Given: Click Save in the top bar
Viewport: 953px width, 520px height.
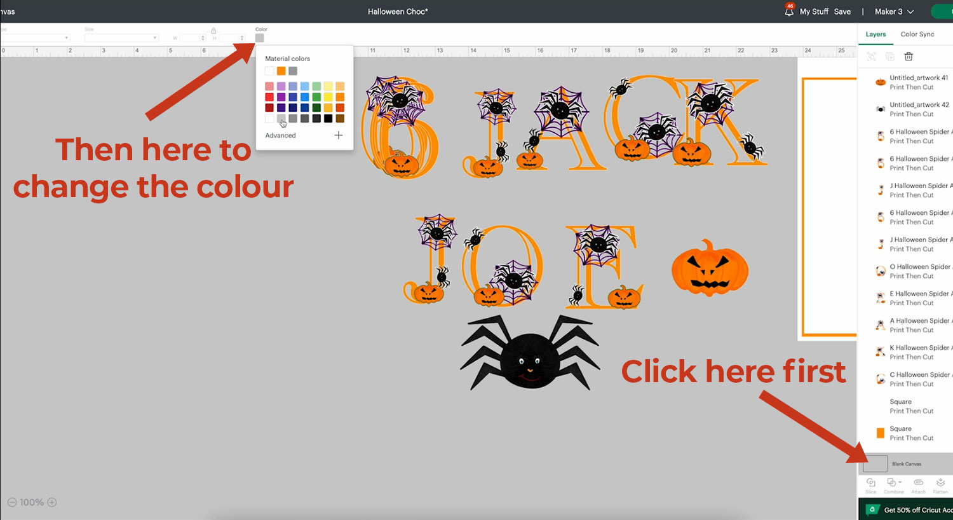Looking at the screenshot, I should (x=842, y=11).
